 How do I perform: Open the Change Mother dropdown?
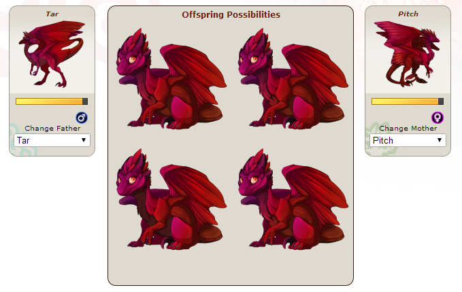point(408,140)
